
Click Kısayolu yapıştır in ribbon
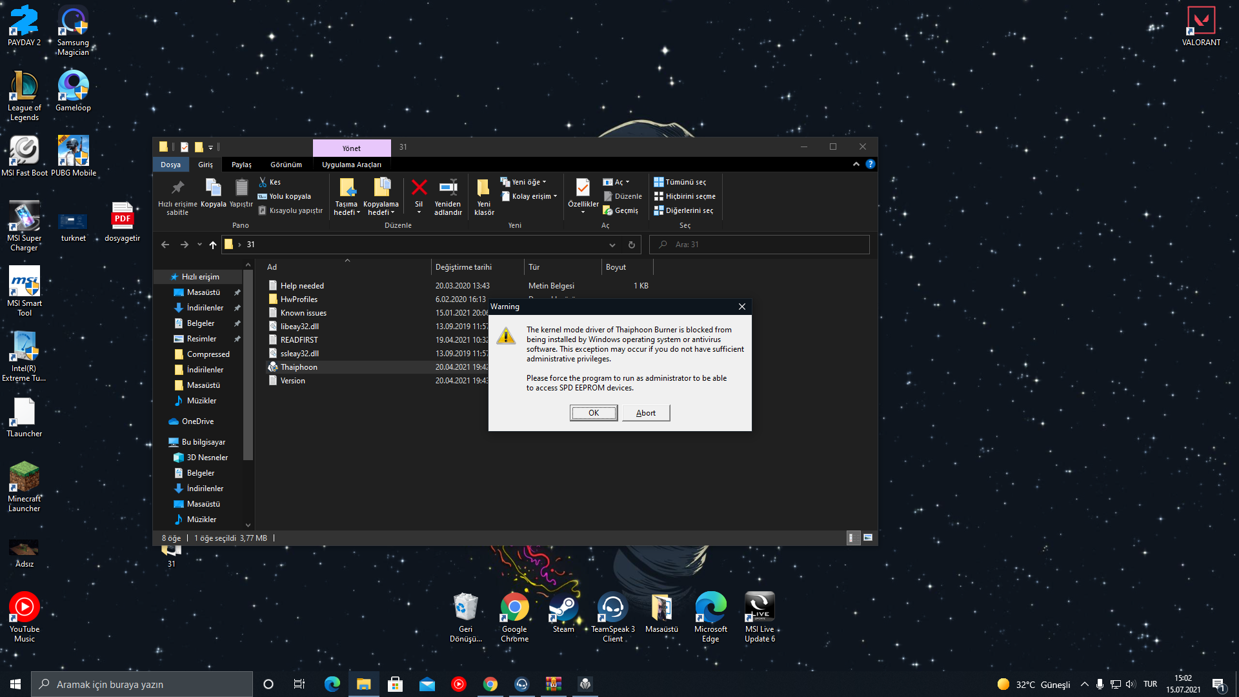pyautogui.click(x=290, y=210)
